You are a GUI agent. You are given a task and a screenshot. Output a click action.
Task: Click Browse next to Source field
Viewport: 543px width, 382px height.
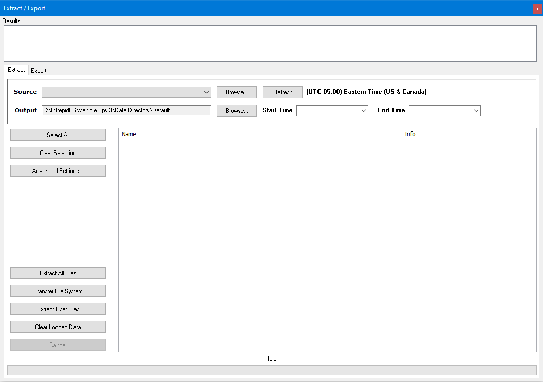click(236, 92)
